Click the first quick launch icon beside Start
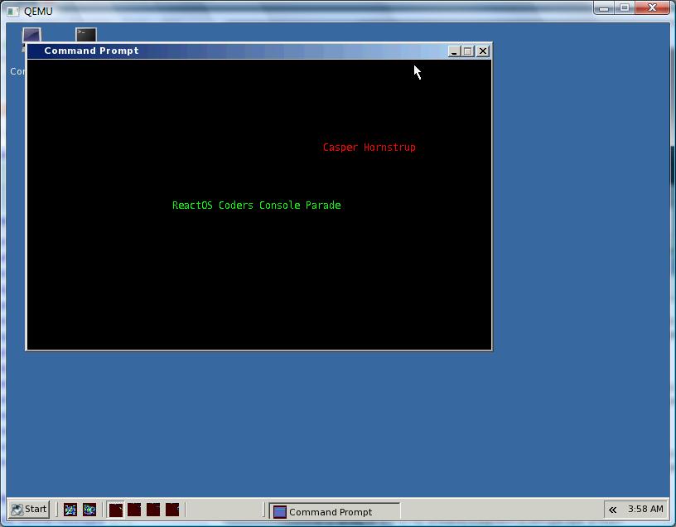Screen dimensions: 676x527 [70, 510]
